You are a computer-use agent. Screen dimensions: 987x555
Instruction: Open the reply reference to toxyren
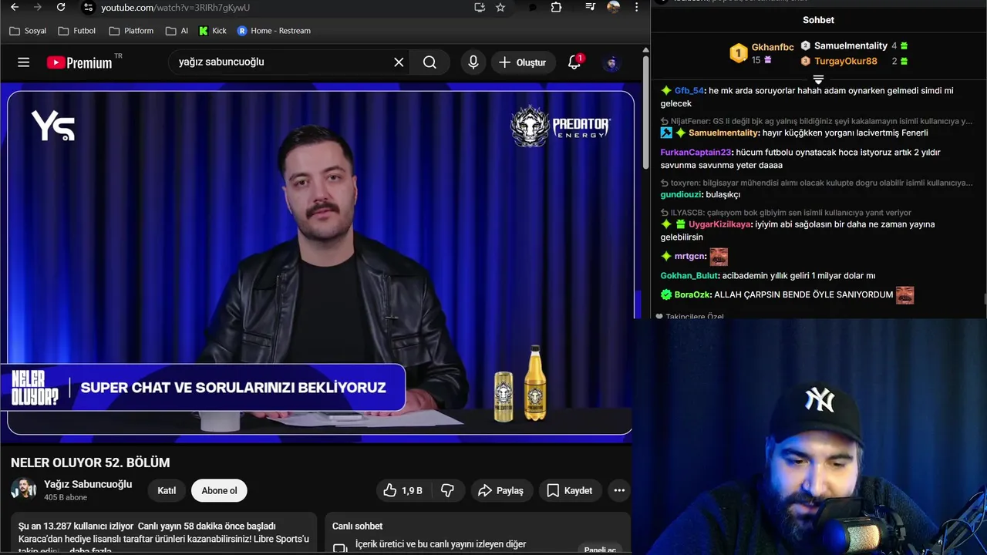(816, 183)
